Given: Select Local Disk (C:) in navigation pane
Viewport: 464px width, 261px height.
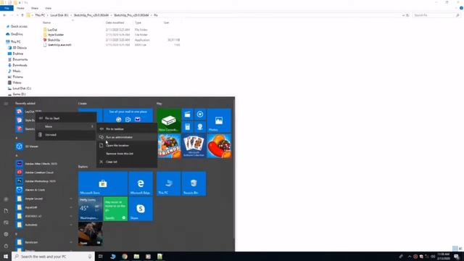Looking at the screenshot, I should (22, 88).
